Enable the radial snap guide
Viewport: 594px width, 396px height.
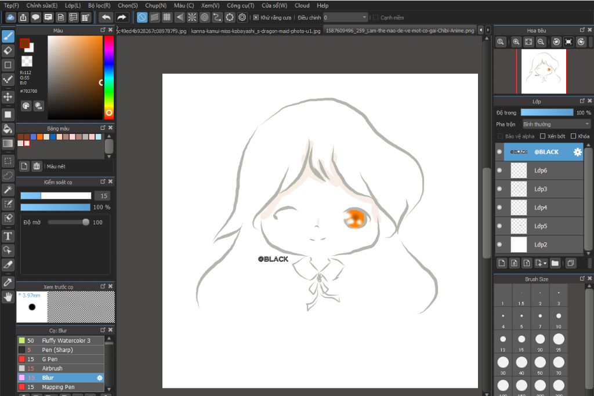[192, 17]
